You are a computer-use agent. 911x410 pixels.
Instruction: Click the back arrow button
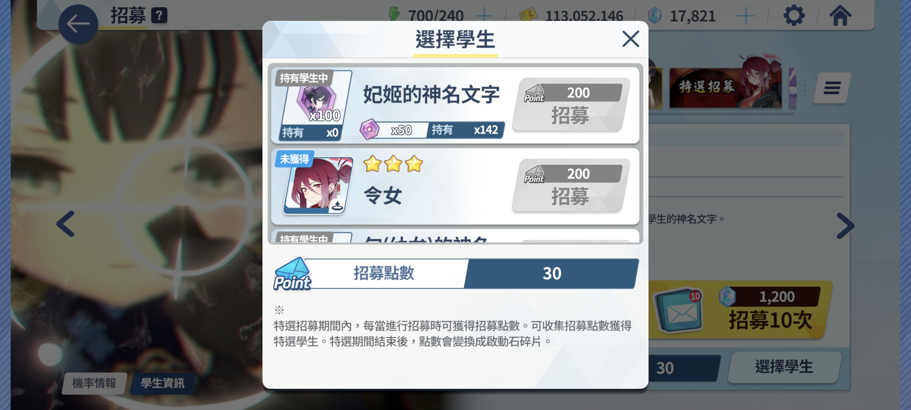(78, 24)
